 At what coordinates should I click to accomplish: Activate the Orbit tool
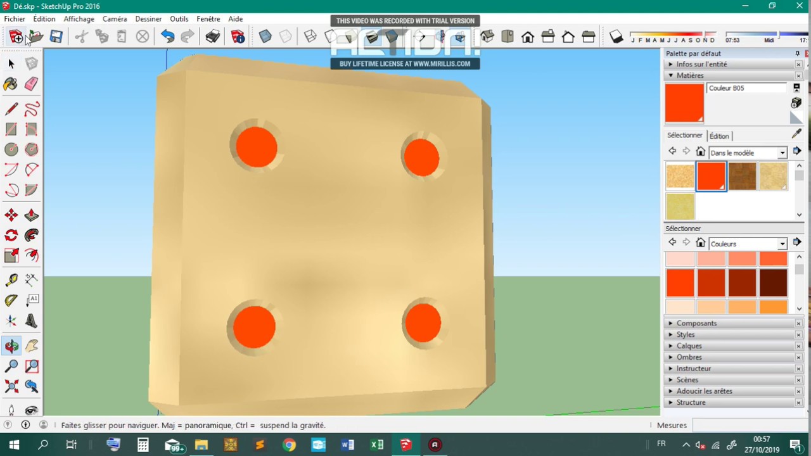tap(11, 346)
